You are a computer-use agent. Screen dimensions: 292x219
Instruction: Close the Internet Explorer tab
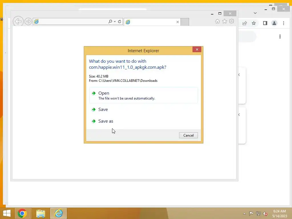[177, 22]
